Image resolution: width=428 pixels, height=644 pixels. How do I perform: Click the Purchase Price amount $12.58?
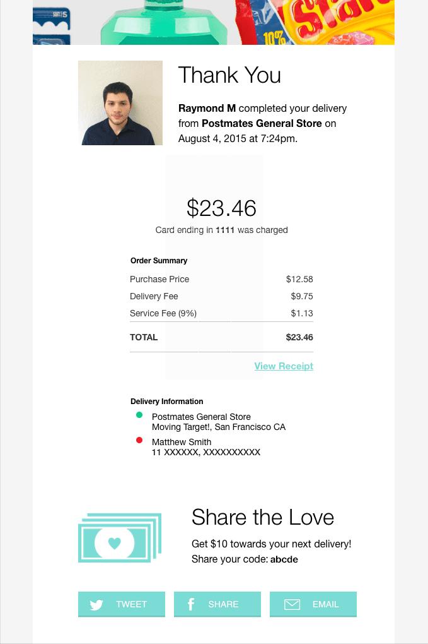pyautogui.click(x=299, y=279)
